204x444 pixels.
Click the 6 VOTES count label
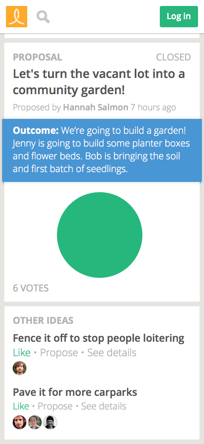pos(31,288)
